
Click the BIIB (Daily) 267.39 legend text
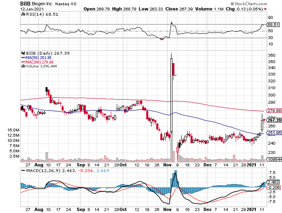click(x=48, y=53)
